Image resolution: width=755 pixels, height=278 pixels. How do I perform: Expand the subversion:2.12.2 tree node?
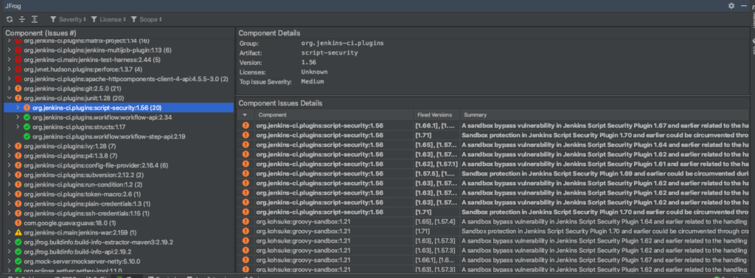[9, 175]
